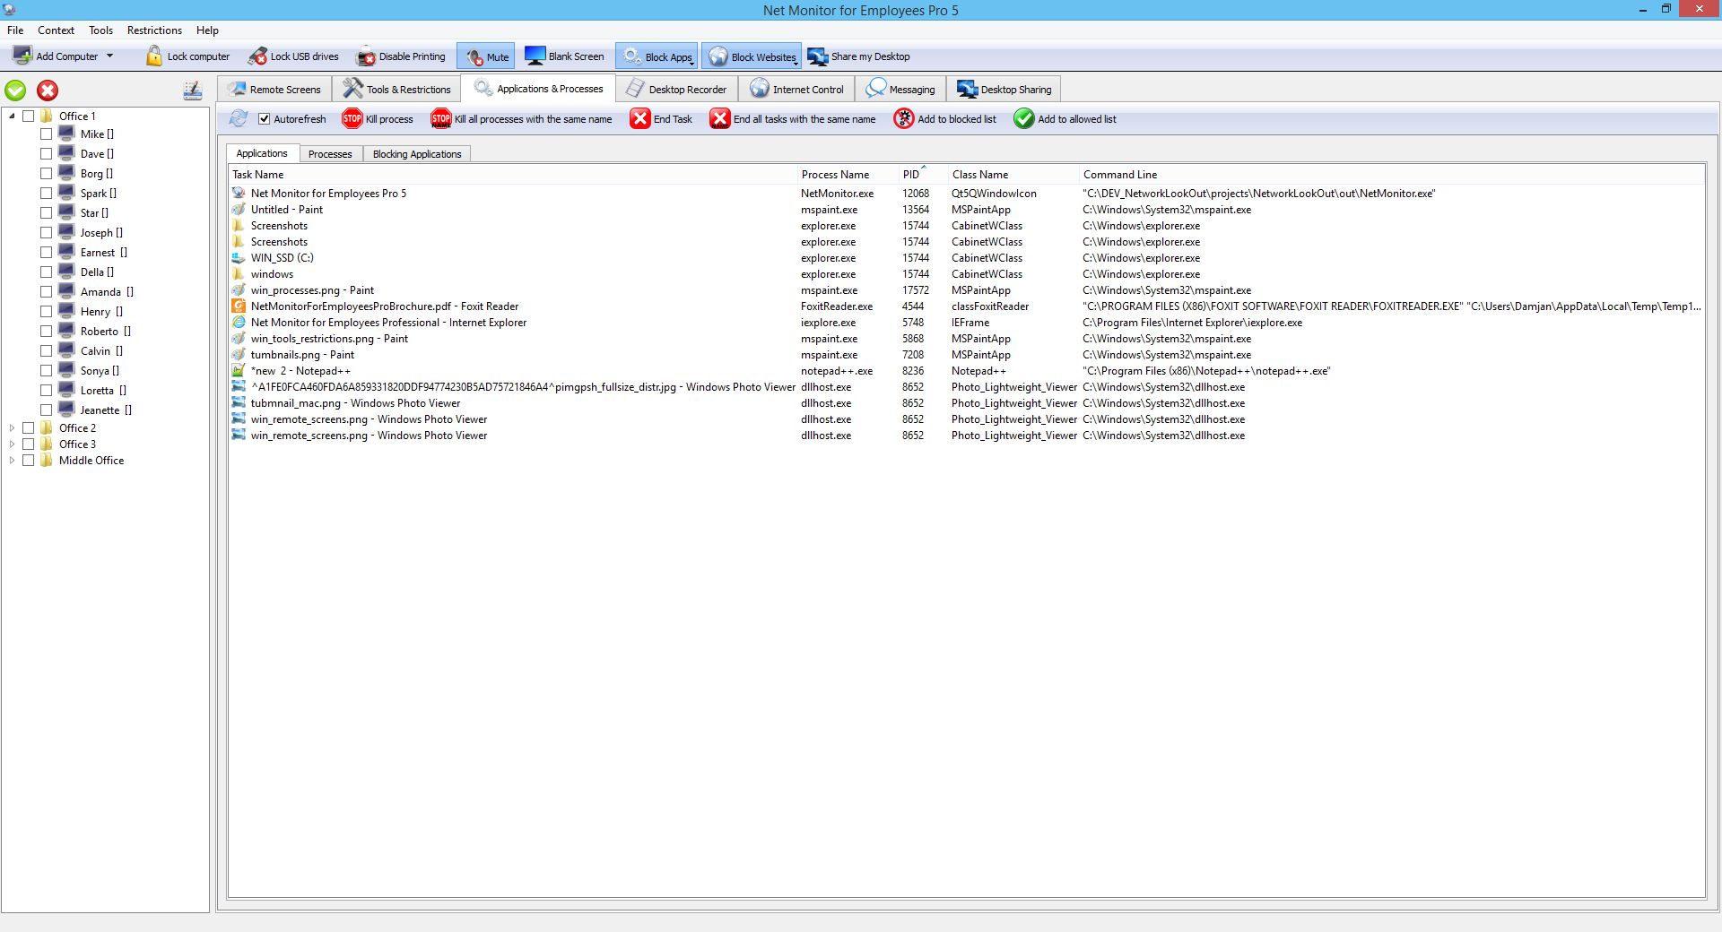Open the Tools & Restrictions tab

tap(396, 89)
